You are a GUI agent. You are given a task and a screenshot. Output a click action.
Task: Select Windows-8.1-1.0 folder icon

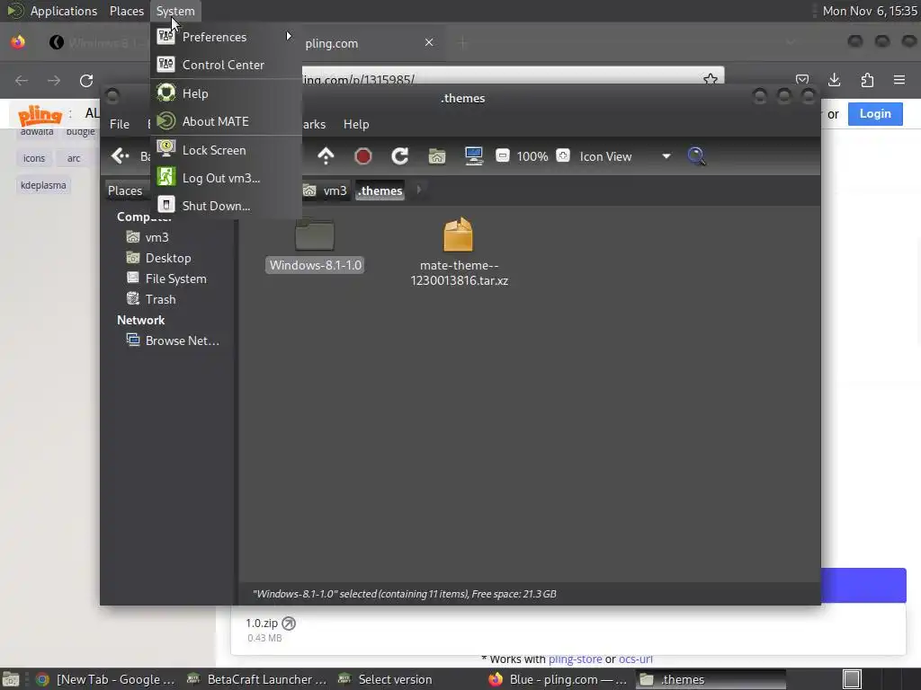click(315, 234)
